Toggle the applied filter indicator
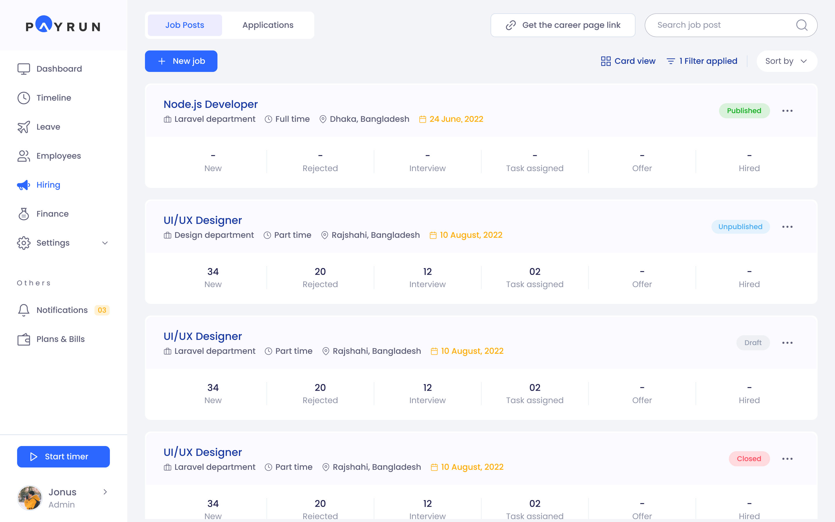 pos(702,61)
